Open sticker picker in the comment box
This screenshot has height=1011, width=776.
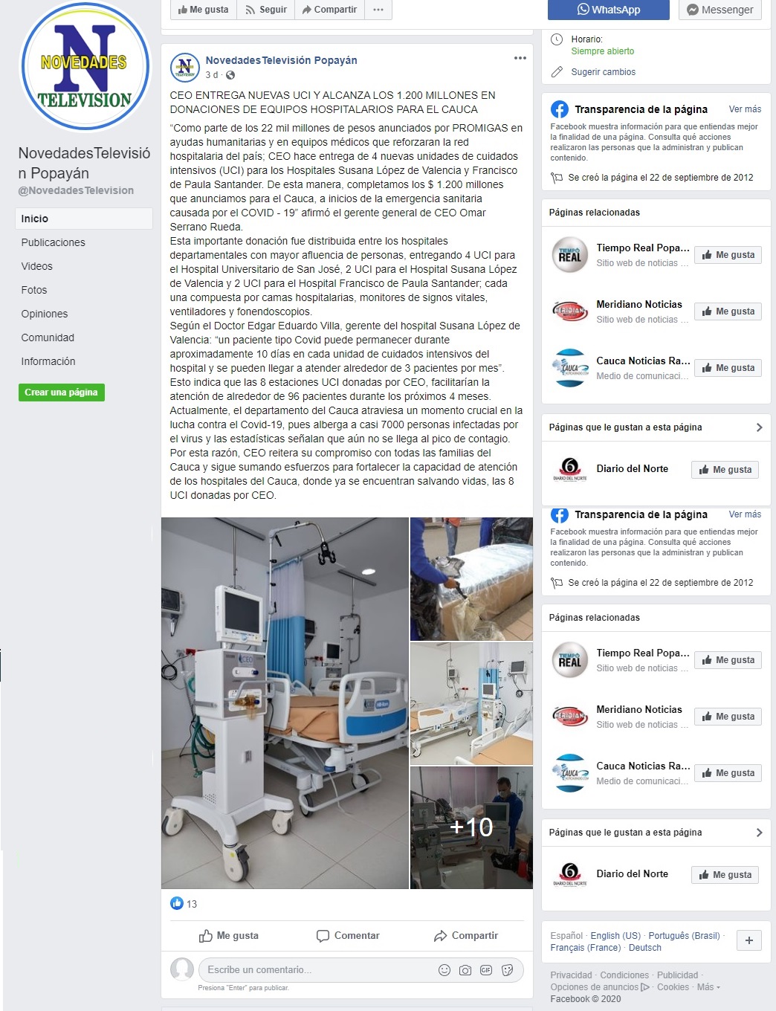[508, 970]
